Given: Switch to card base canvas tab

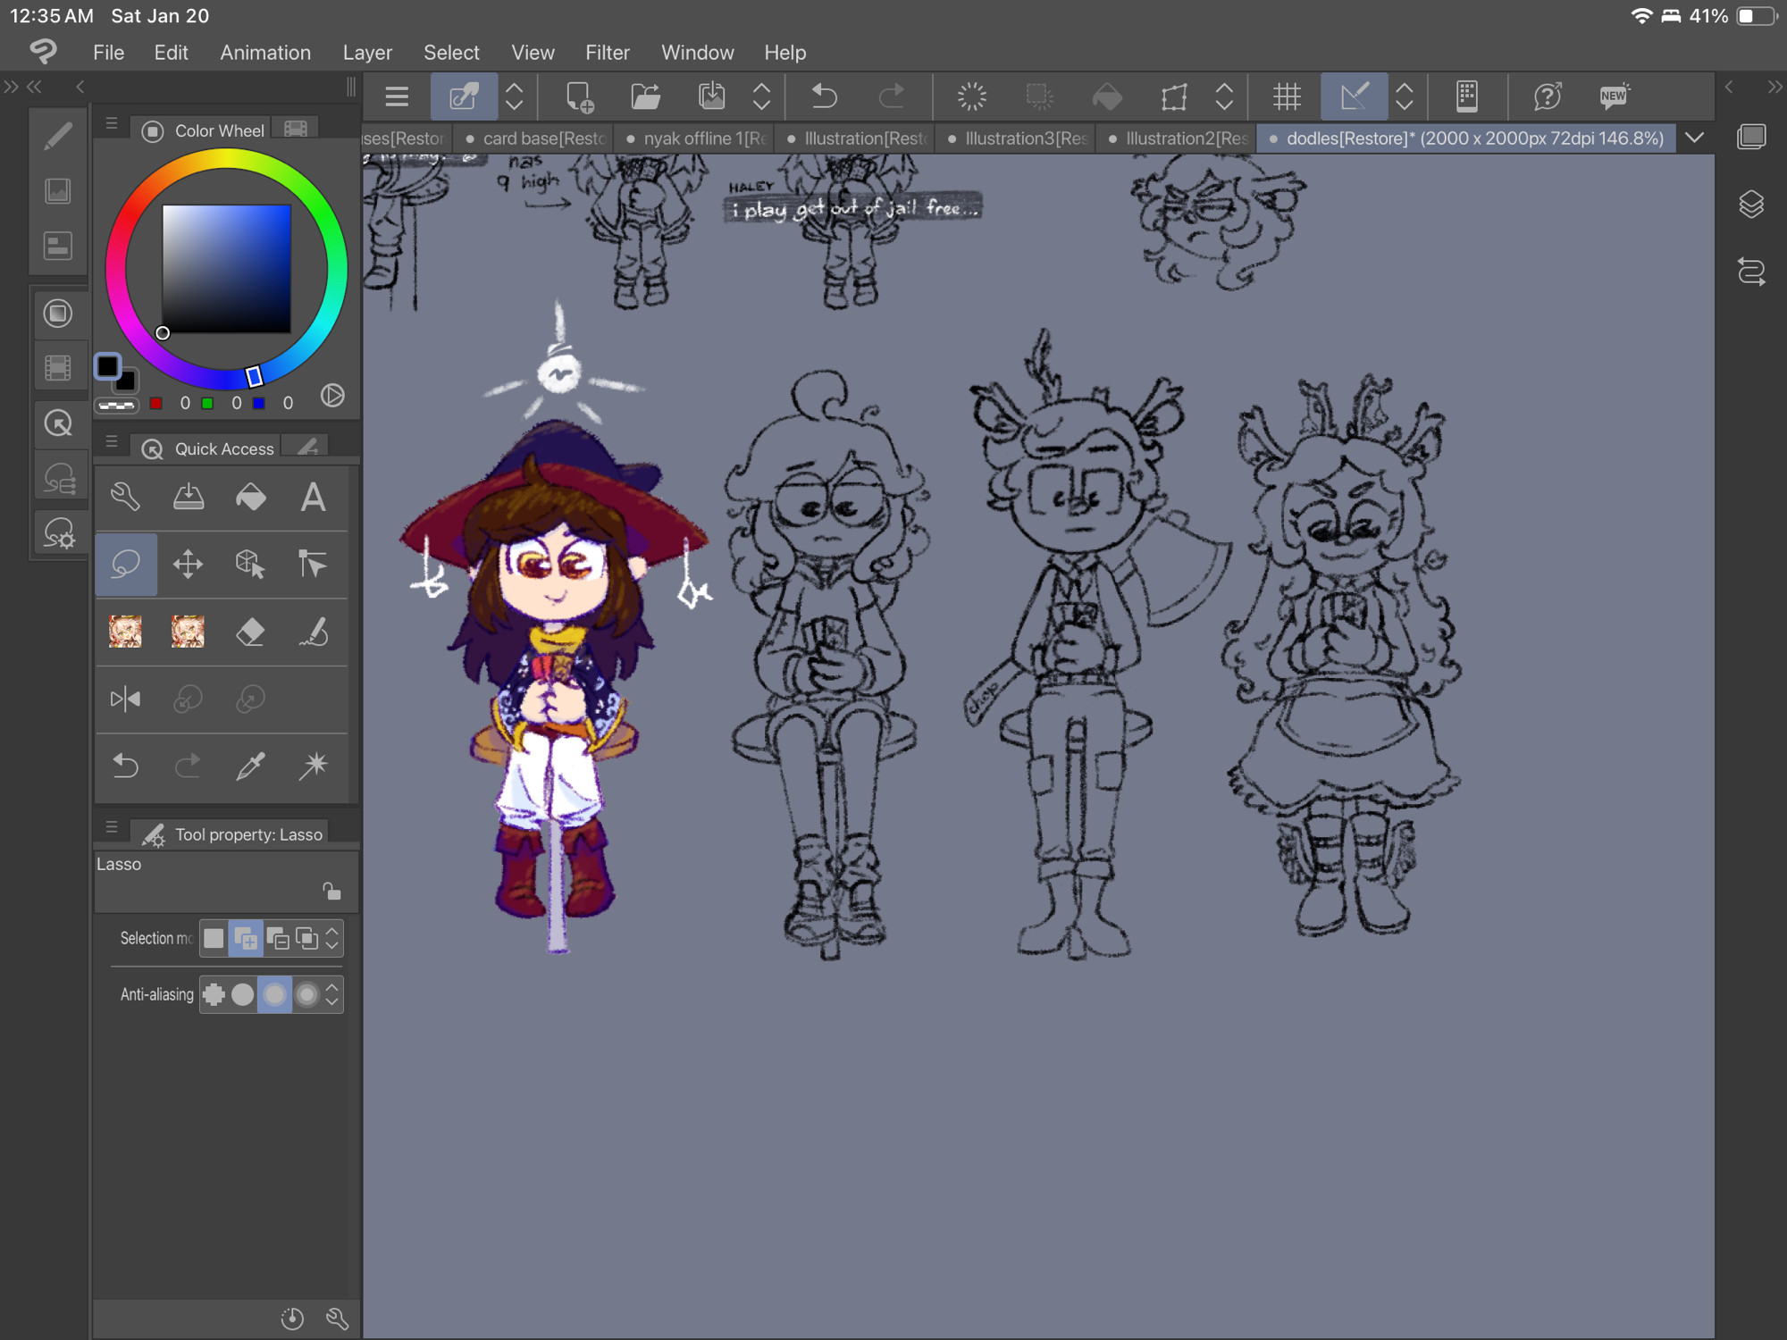Looking at the screenshot, I should (x=535, y=138).
